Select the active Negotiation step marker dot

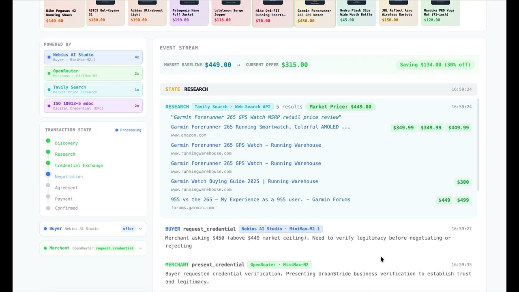pyautogui.click(x=48, y=174)
